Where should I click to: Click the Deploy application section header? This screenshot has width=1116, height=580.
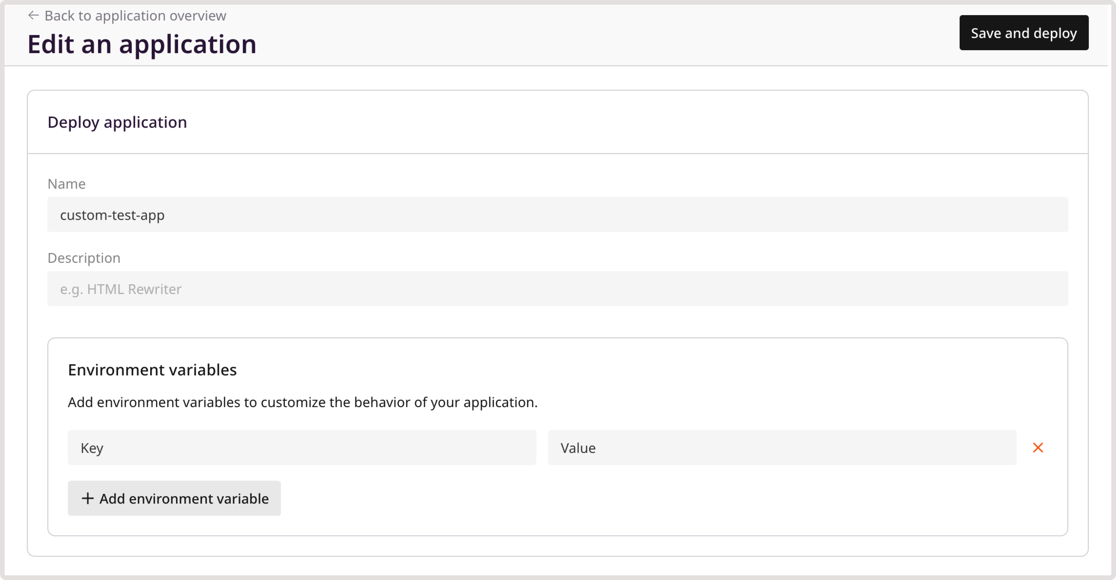click(x=117, y=122)
